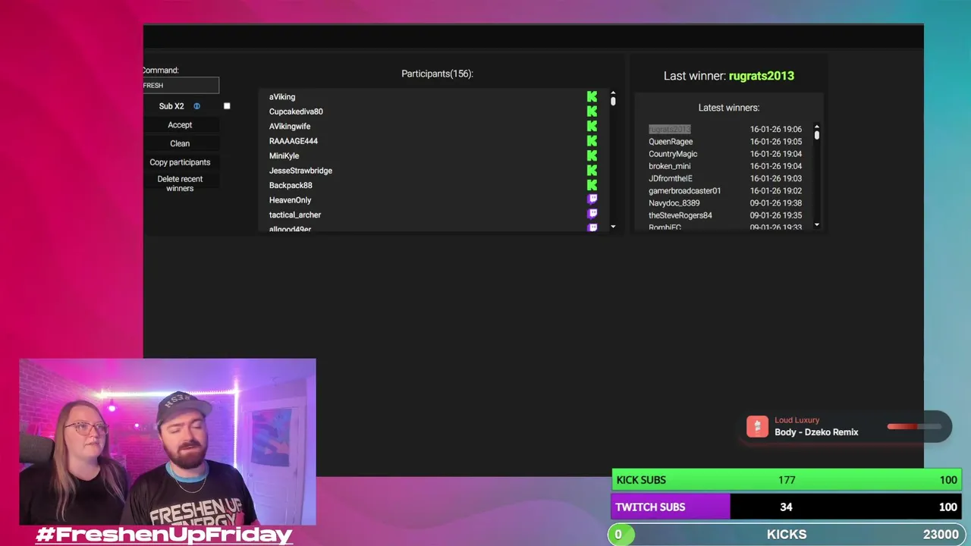The width and height of the screenshot is (971, 546).
Task: Click song title Body - Dzeko Remix
Action: point(816,432)
